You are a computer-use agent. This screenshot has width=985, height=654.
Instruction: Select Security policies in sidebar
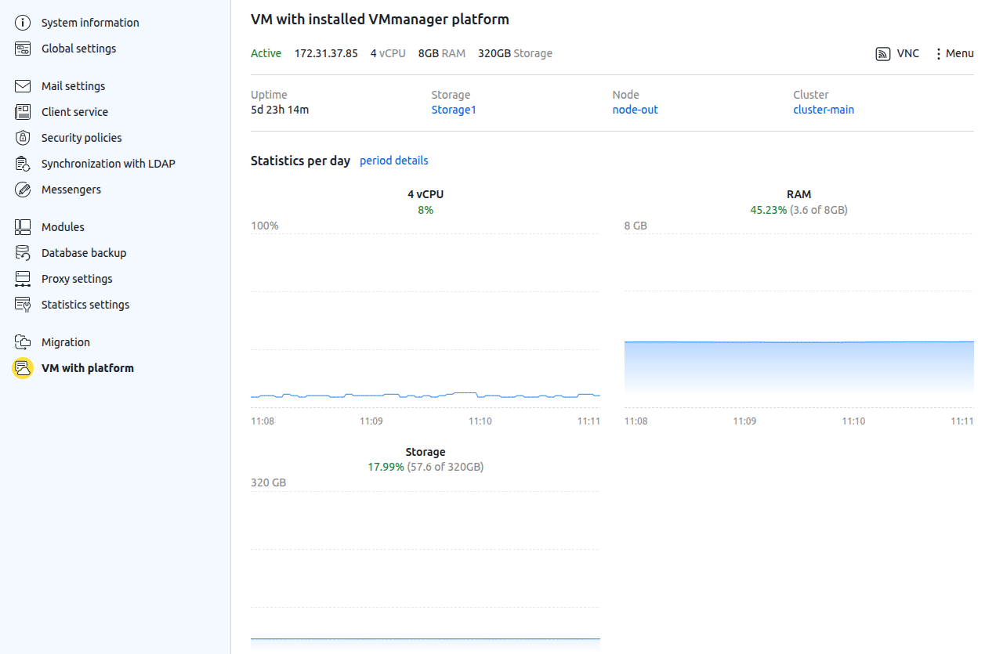(81, 138)
